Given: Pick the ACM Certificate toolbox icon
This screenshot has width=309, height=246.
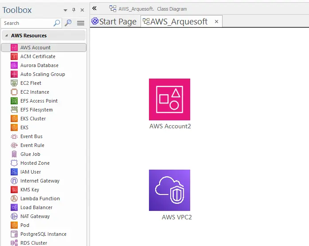Looking at the screenshot, I should coord(14,56).
